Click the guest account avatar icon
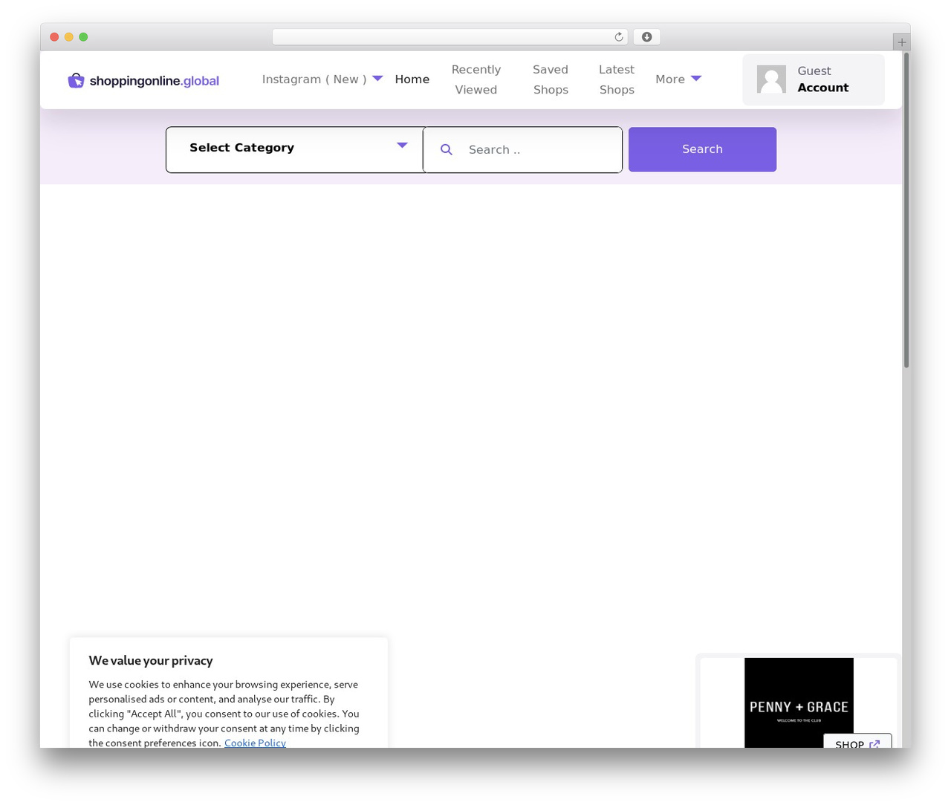 771,79
